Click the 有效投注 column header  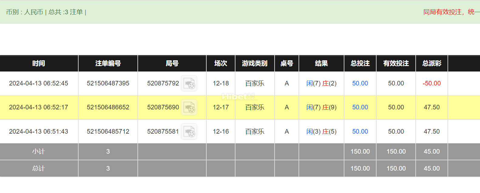[x=396, y=63]
